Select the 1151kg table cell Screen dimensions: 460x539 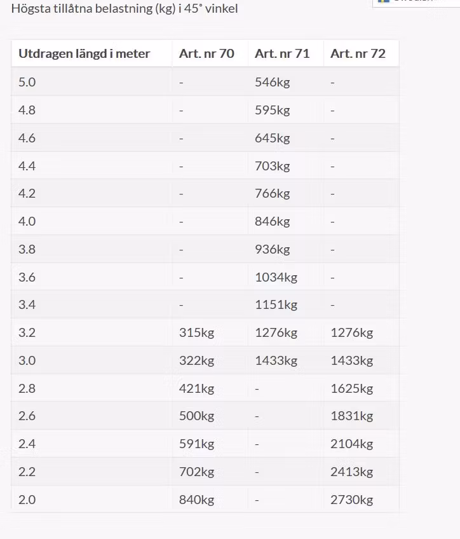coord(276,304)
